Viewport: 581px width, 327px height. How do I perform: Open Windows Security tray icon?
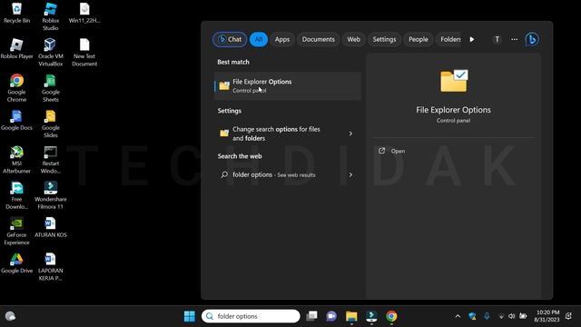[472, 316]
